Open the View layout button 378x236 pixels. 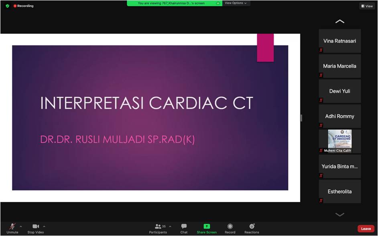[x=367, y=6]
